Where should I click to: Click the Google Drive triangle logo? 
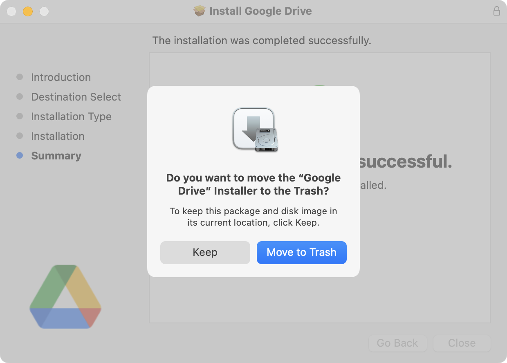coord(65,297)
